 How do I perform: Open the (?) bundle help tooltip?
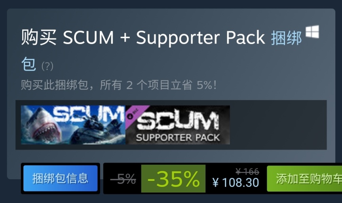47,66
